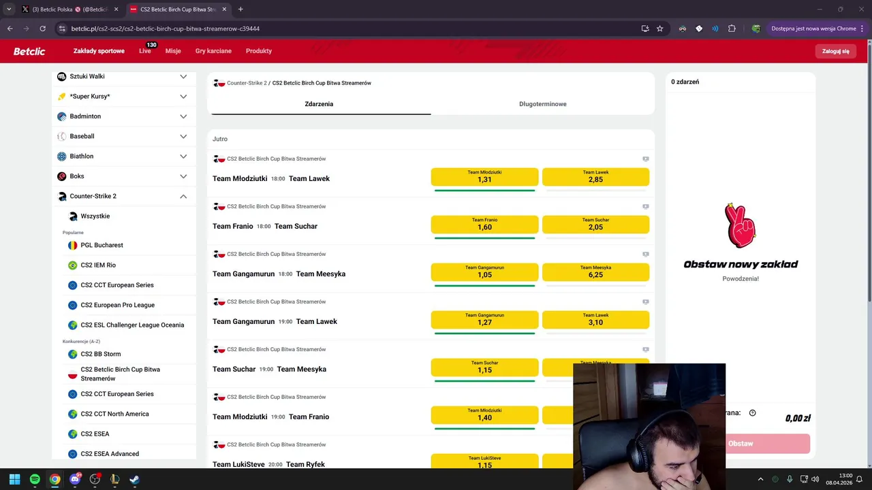Open Misje in the top navigation

(173, 51)
